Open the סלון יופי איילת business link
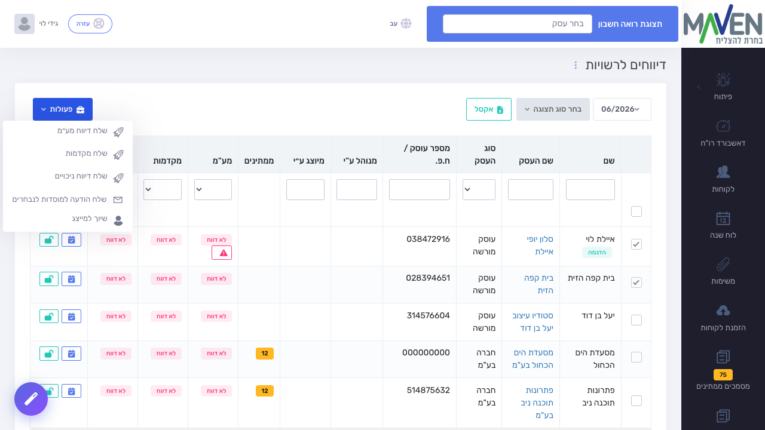The height and width of the screenshot is (430, 765). coord(540,245)
